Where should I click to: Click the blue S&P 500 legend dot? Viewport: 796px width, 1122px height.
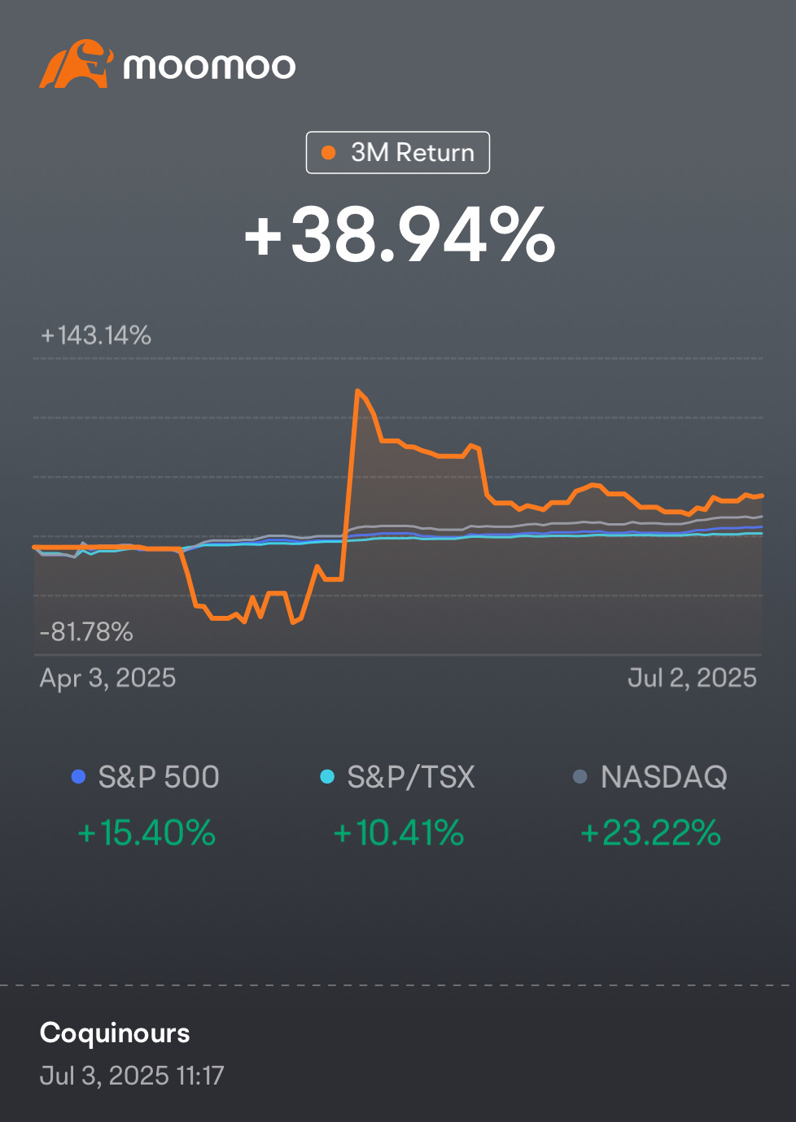point(79,777)
